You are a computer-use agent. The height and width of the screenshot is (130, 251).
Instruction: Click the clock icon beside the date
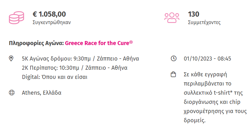(173, 59)
